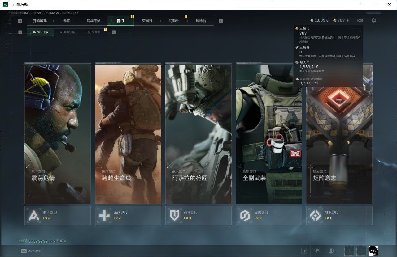
Task: Select the 部门任务 sub-tab
Action: tap(40, 32)
